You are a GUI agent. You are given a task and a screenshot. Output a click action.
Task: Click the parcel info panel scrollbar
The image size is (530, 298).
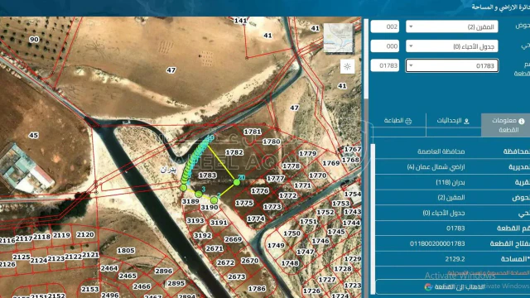(373, 219)
